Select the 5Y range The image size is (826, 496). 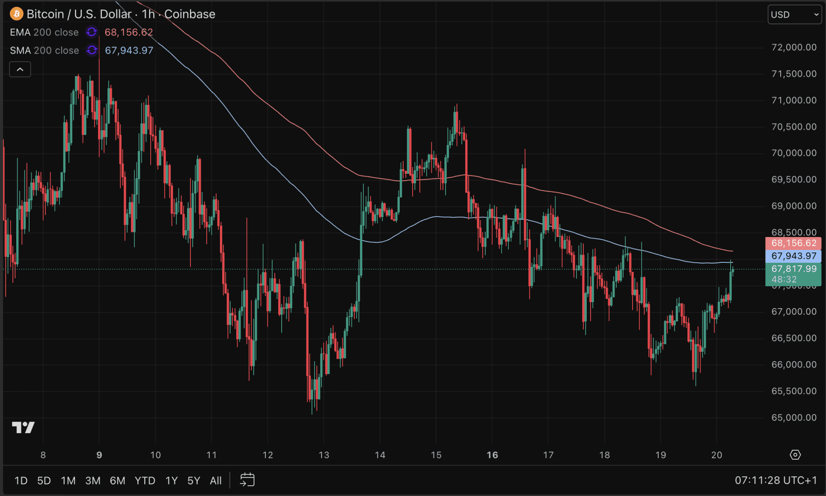[x=193, y=480]
